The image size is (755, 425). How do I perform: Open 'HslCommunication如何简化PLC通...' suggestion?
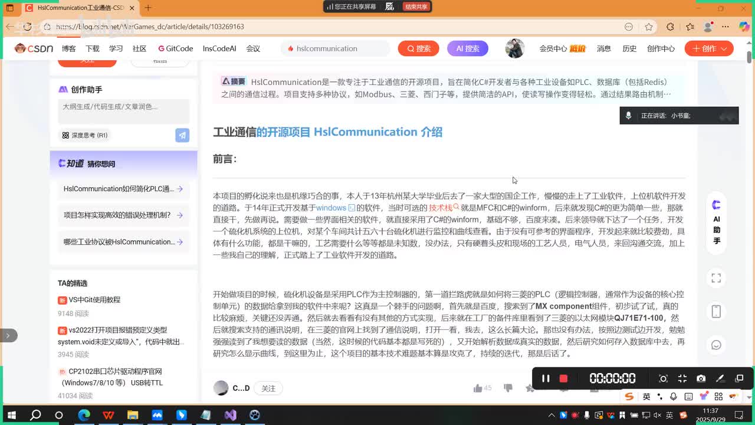click(x=123, y=189)
